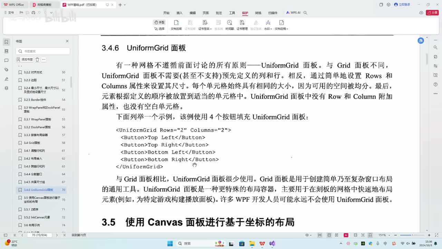Select the 选择 selection tool
The image size is (442, 249).
click(160, 29)
